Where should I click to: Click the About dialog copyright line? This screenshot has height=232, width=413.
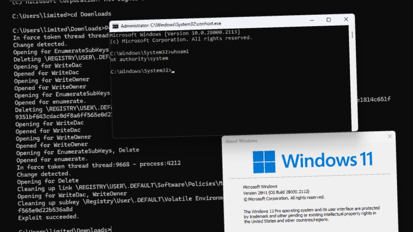(284, 198)
